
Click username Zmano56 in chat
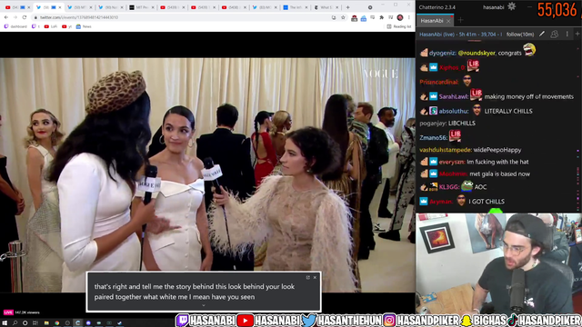tap(433, 137)
